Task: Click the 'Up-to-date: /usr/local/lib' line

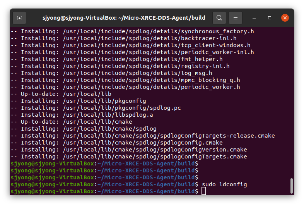Action: pos(61,94)
